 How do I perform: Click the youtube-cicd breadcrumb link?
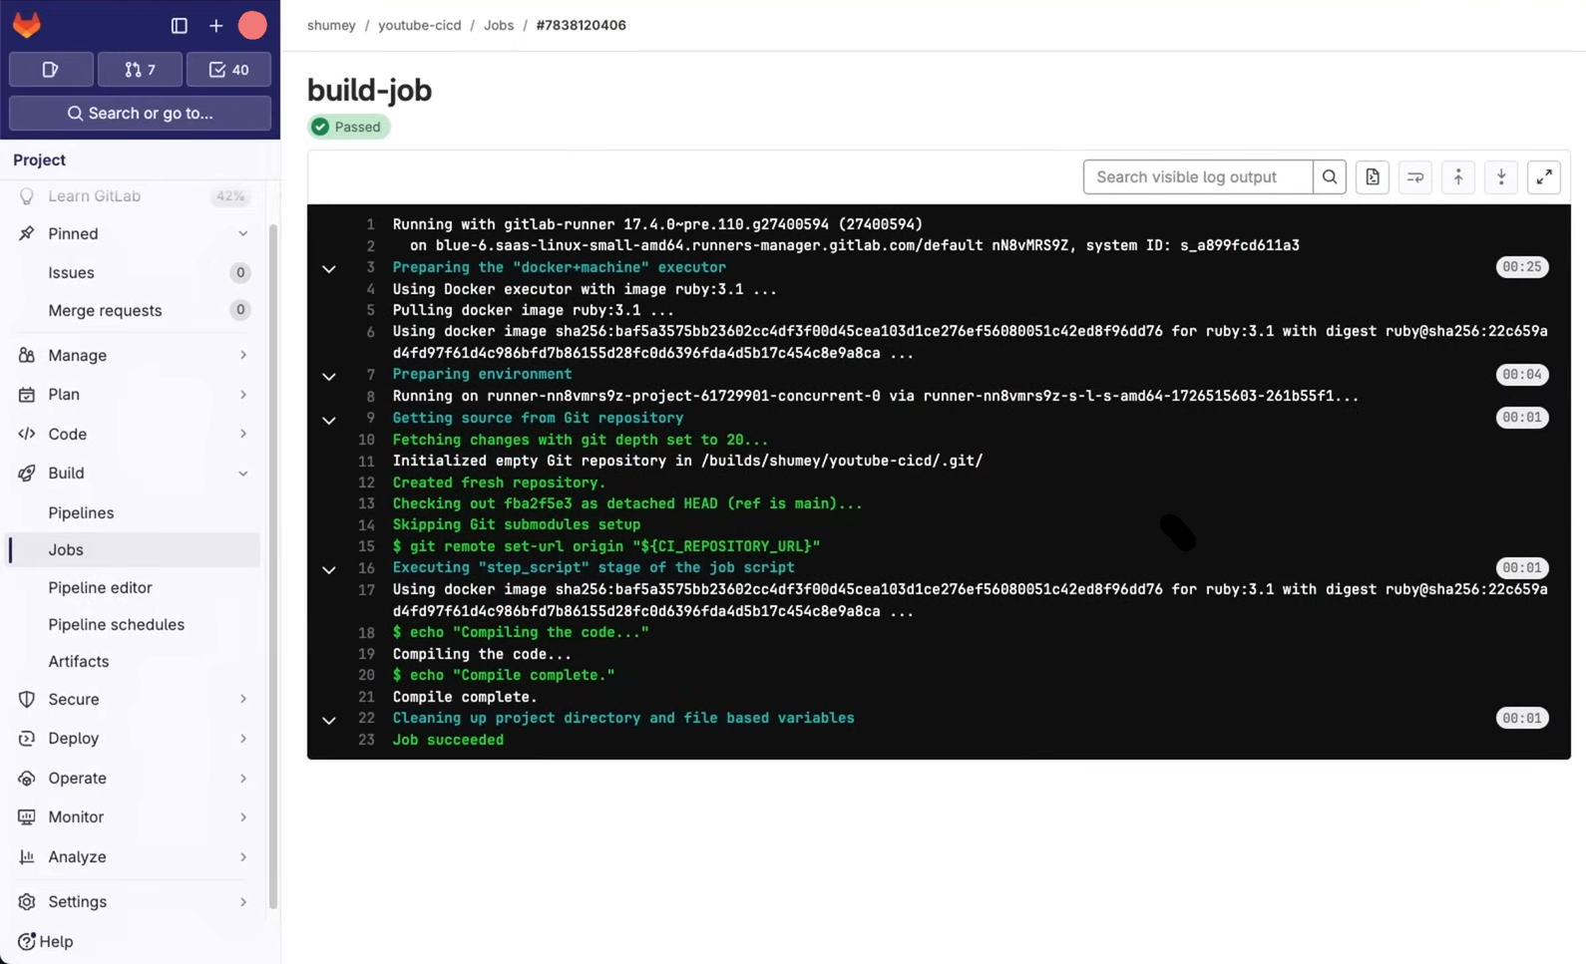pos(419,25)
